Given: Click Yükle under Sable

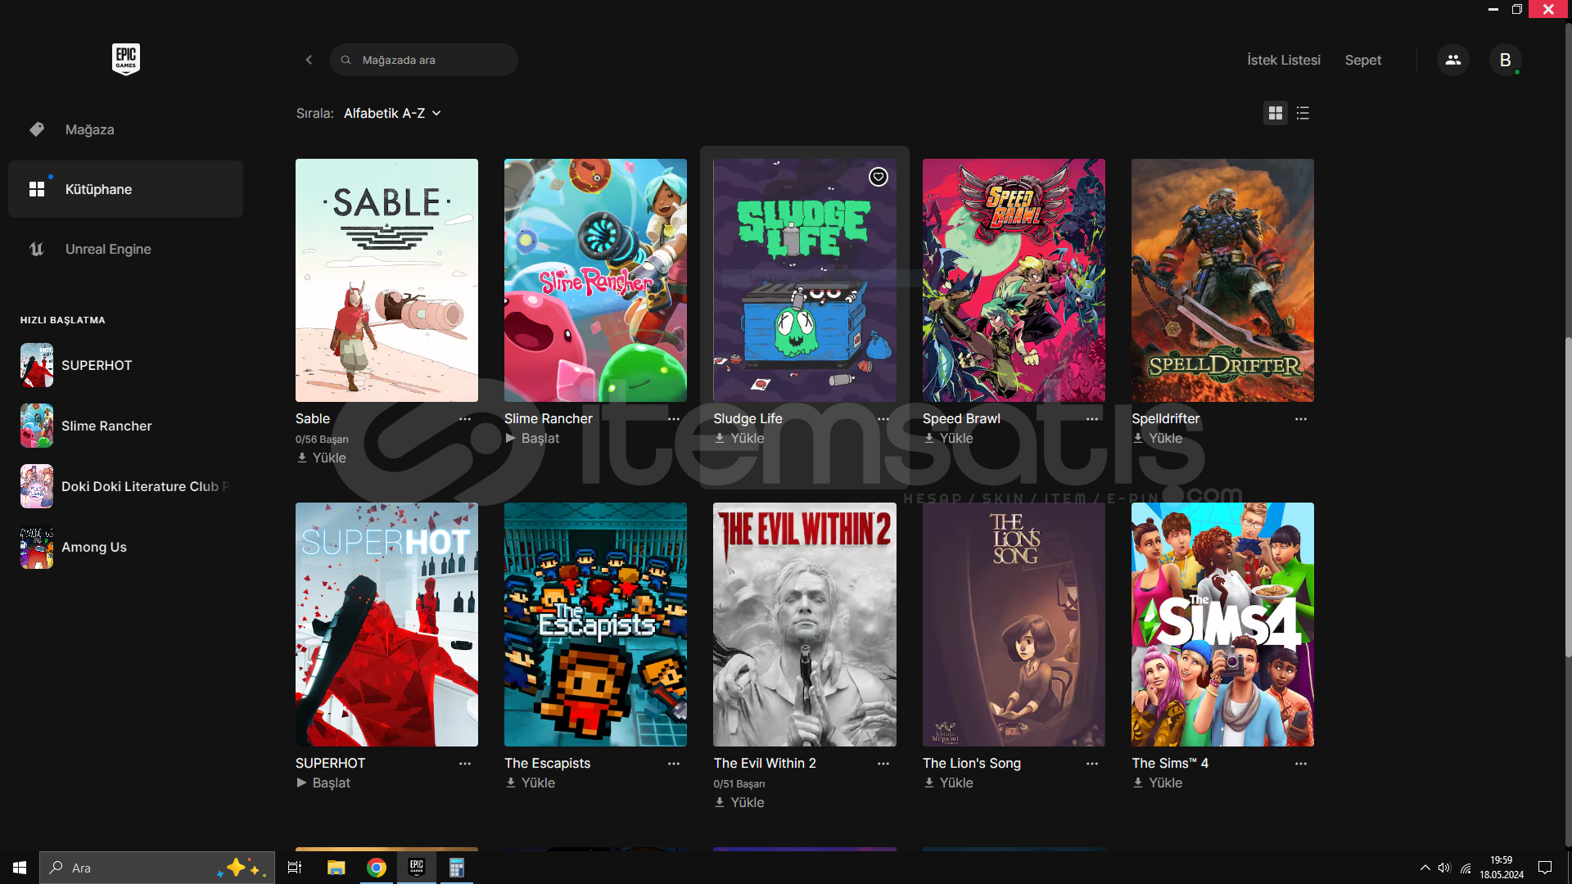Looking at the screenshot, I should (321, 458).
